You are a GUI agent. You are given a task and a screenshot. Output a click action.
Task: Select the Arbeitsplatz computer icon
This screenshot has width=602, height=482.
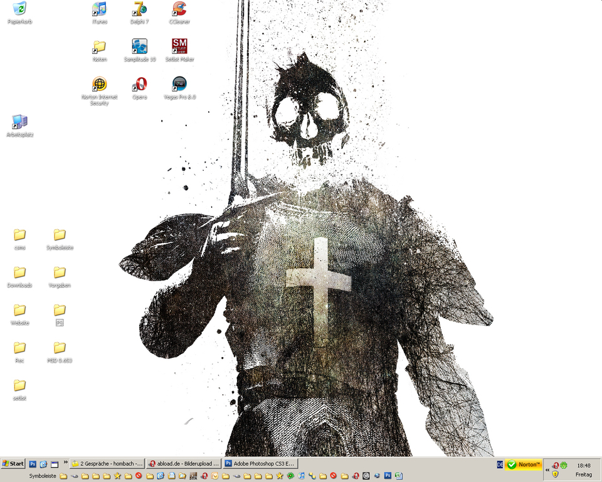(x=19, y=126)
